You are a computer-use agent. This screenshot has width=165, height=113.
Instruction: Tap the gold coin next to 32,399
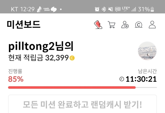coord(72,58)
